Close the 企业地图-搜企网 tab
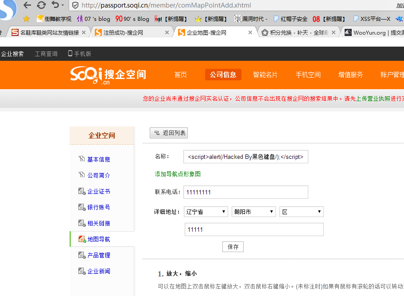This screenshot has width=404, height=296. tap(250, 32)
